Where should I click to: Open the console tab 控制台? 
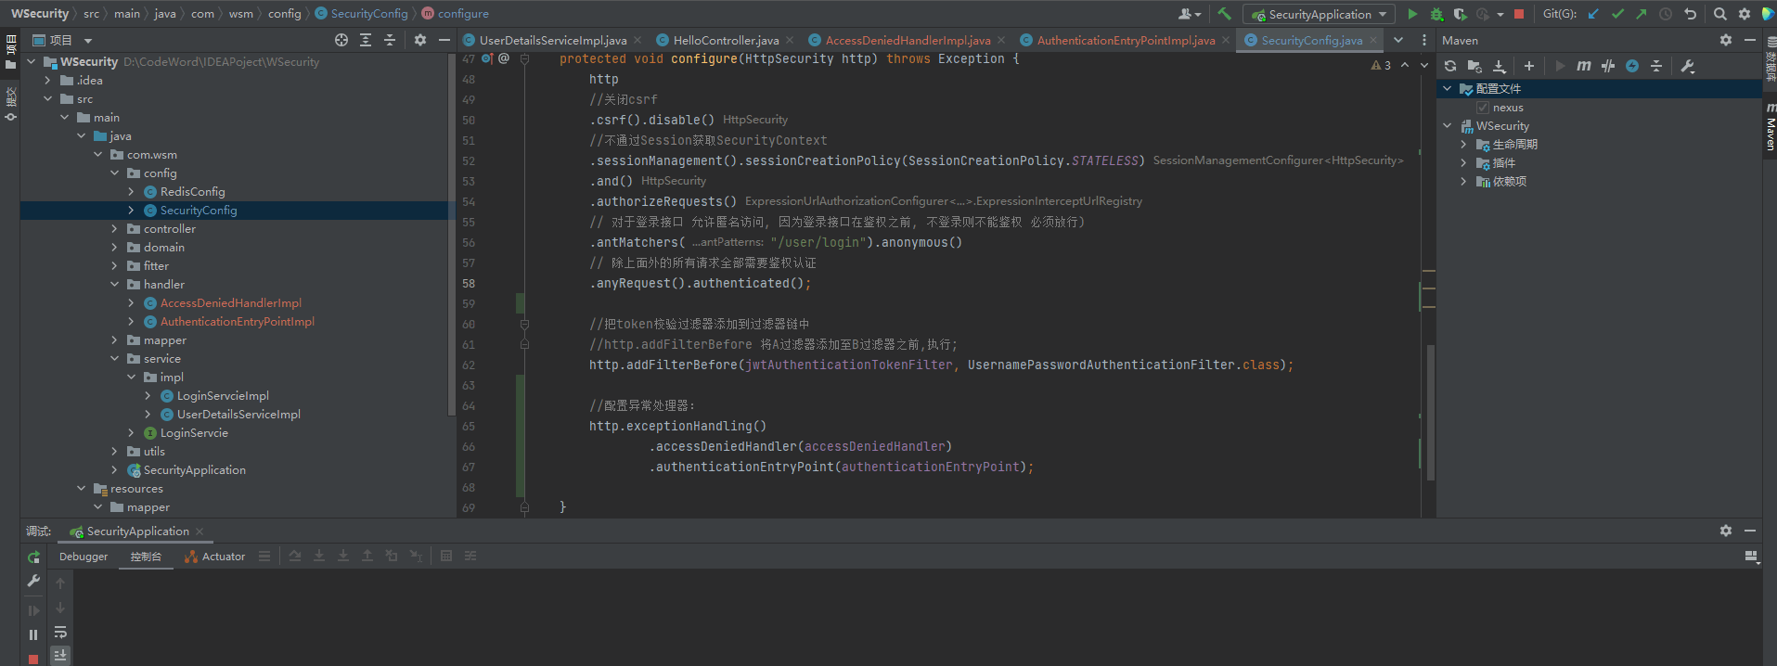[146, 557]
